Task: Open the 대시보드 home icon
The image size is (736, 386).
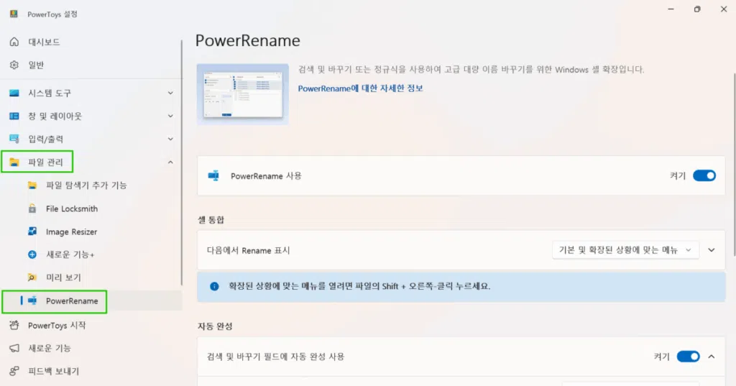Action: tap(14, 42)
